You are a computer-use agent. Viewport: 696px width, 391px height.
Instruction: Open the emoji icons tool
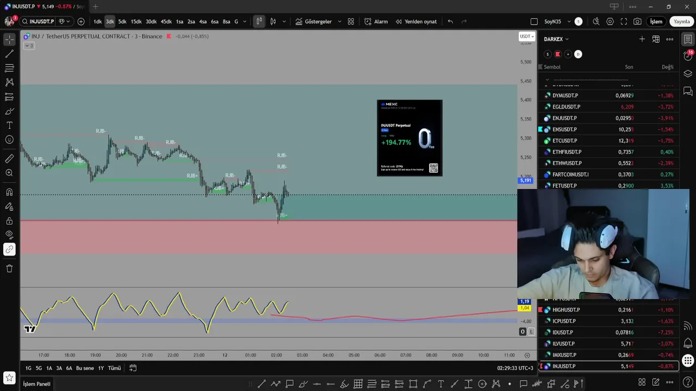coord(9,140)
